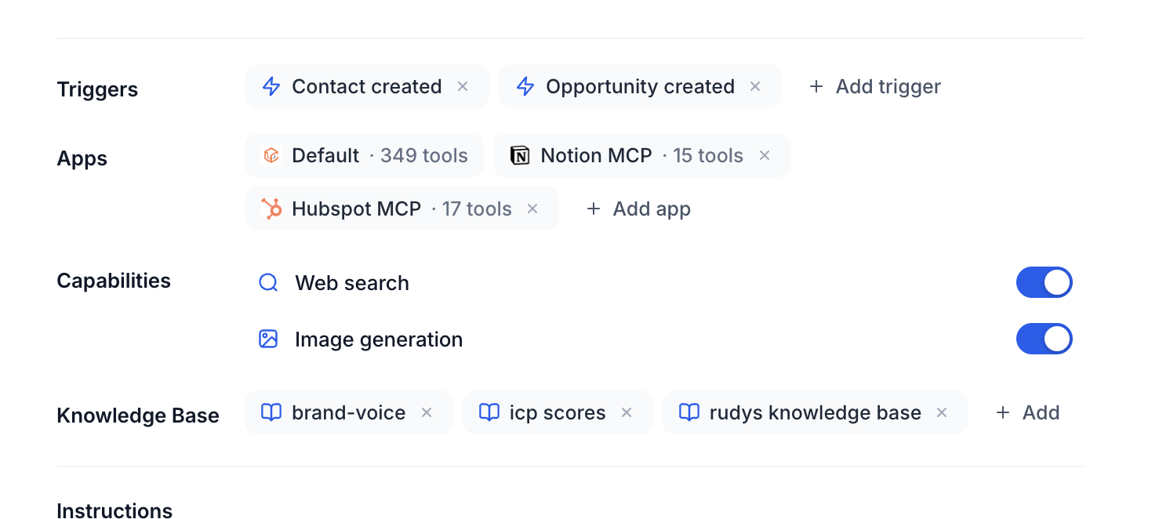Image resolution: width=1159 pixels, height=519 pixels.
Task: Click the icp scores chip text
Action: [558, 413]
